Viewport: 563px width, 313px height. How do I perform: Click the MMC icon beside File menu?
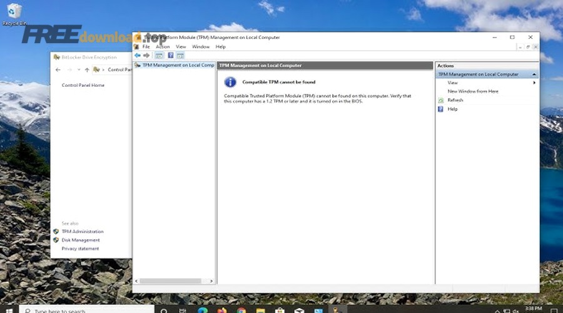pyautogui.click(x=136, y=47)
